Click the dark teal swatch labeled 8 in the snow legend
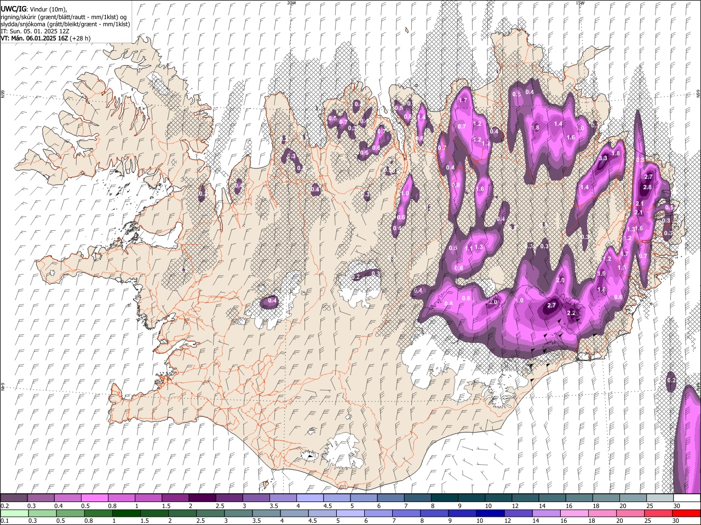The height and width of the screenshot is (525, 701). pos(444,498)
